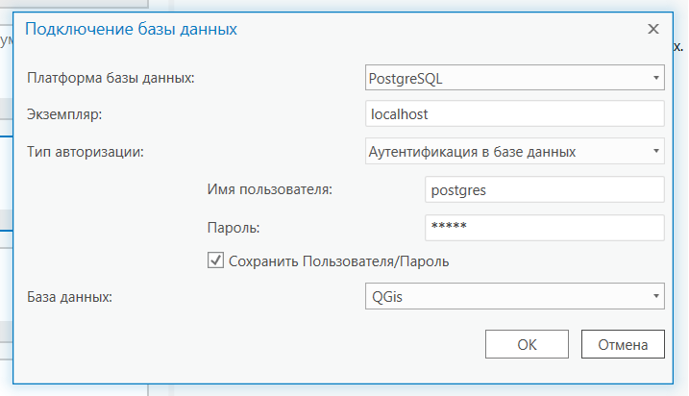Screen dimensions: 689x396
Task: Focus the username field containing postgres
Action: point(544,189)
